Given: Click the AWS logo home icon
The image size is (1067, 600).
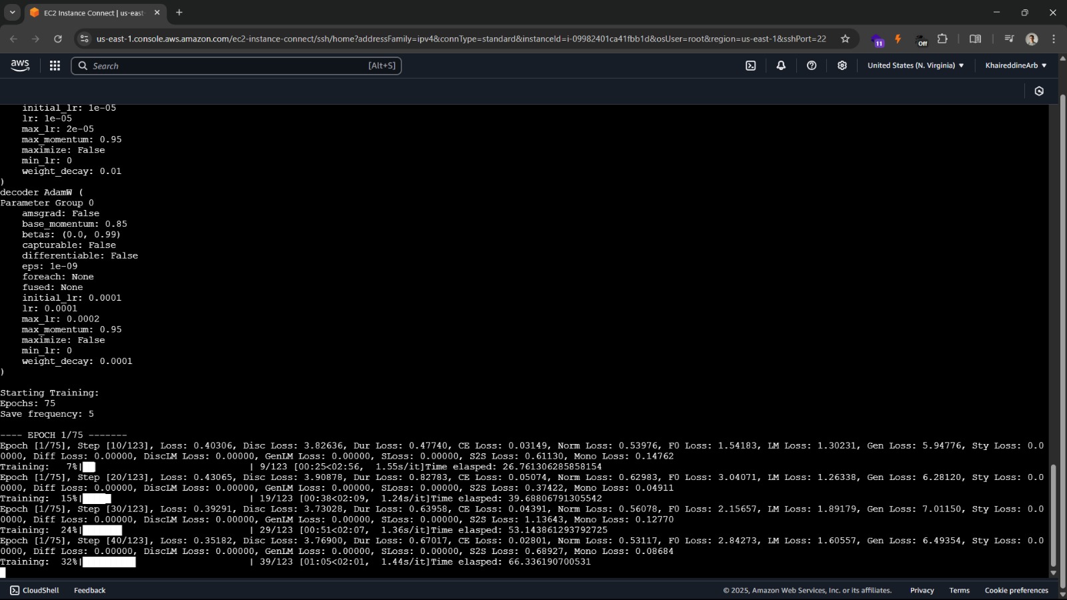Looking at the screenshot, I should 20,65.
